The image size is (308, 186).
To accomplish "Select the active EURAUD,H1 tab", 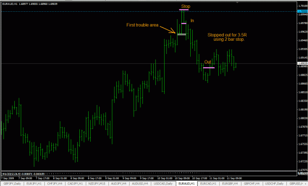I will click(187, 184).
